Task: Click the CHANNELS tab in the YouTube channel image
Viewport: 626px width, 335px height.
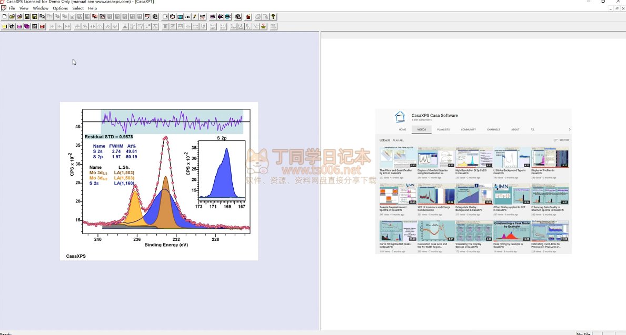Action: 493,129
